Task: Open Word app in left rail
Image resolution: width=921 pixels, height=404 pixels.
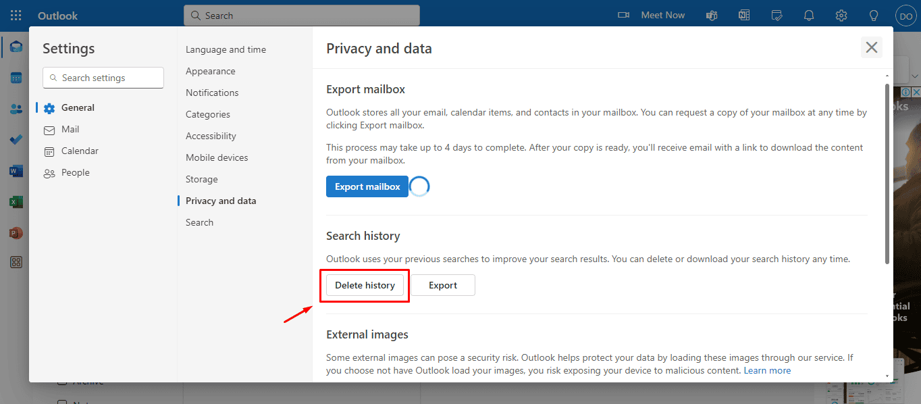Action: [16, 171]
